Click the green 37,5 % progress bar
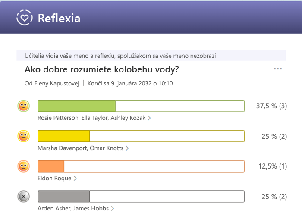302x223 pixels. 141,106
